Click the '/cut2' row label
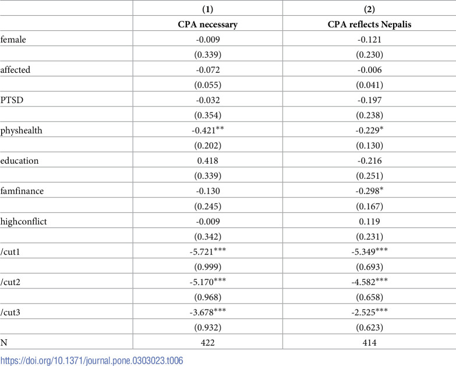Screen dimensions: 456x366 coord(10,282)
